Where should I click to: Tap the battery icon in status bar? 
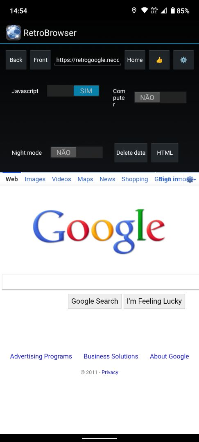172,11
